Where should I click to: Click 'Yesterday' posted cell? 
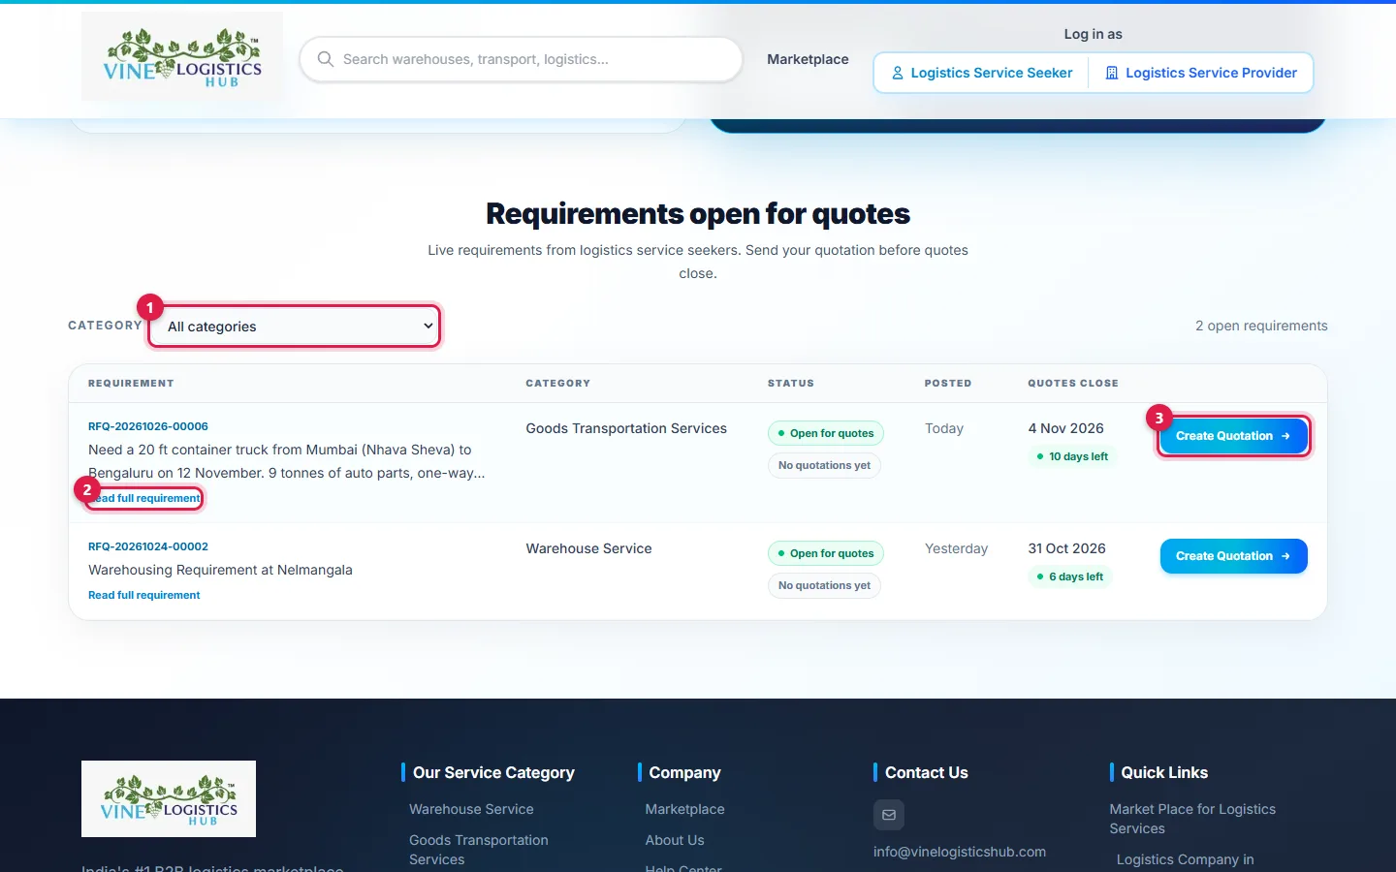click(x=956, y=548)
